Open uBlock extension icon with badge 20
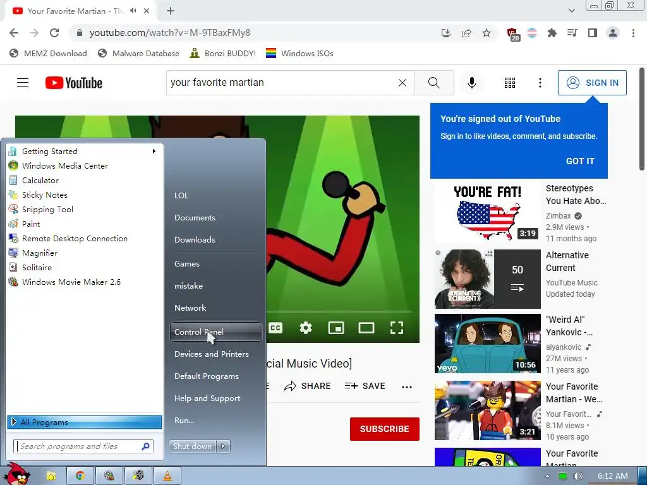647x485 pixels. pyautogui.click(x=512, y=34)
